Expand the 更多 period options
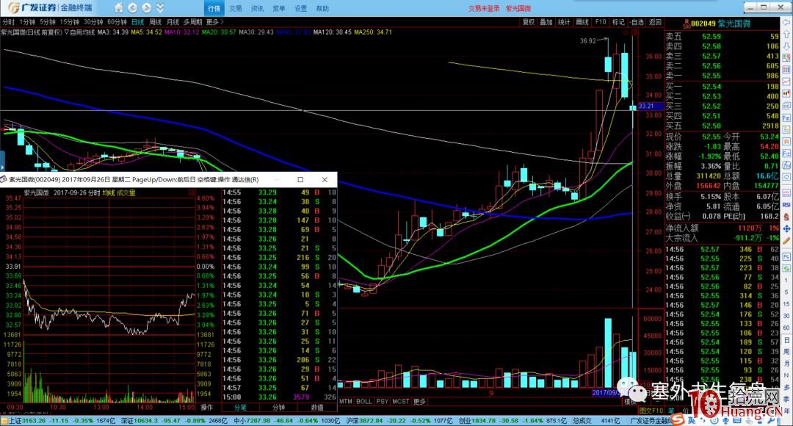The image size is (793, 426). tap(215, 22)
